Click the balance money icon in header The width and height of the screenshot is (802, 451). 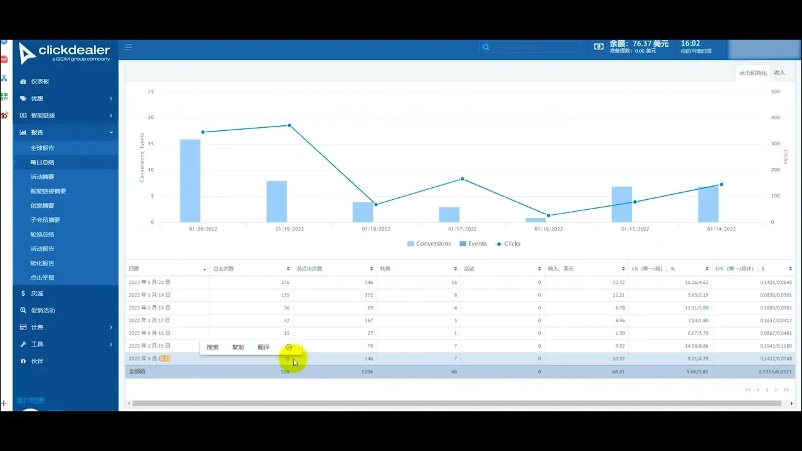(599, 46)
